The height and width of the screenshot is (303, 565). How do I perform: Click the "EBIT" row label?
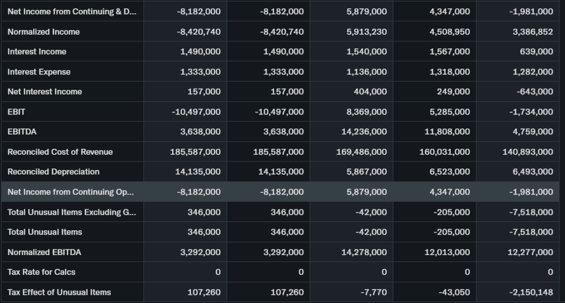[x=17, y=112]
